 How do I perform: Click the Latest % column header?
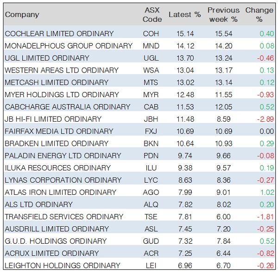184,14
